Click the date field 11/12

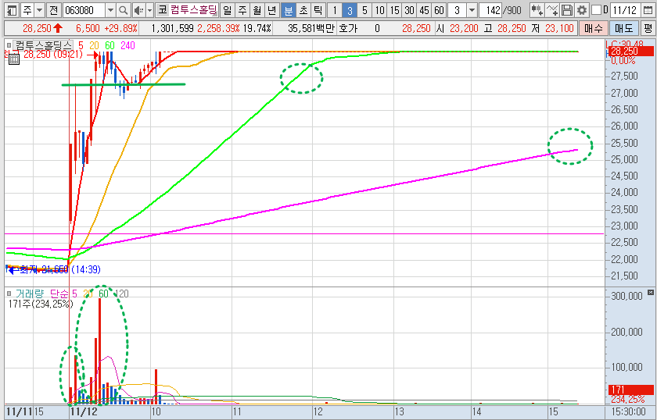coord(624,10)
